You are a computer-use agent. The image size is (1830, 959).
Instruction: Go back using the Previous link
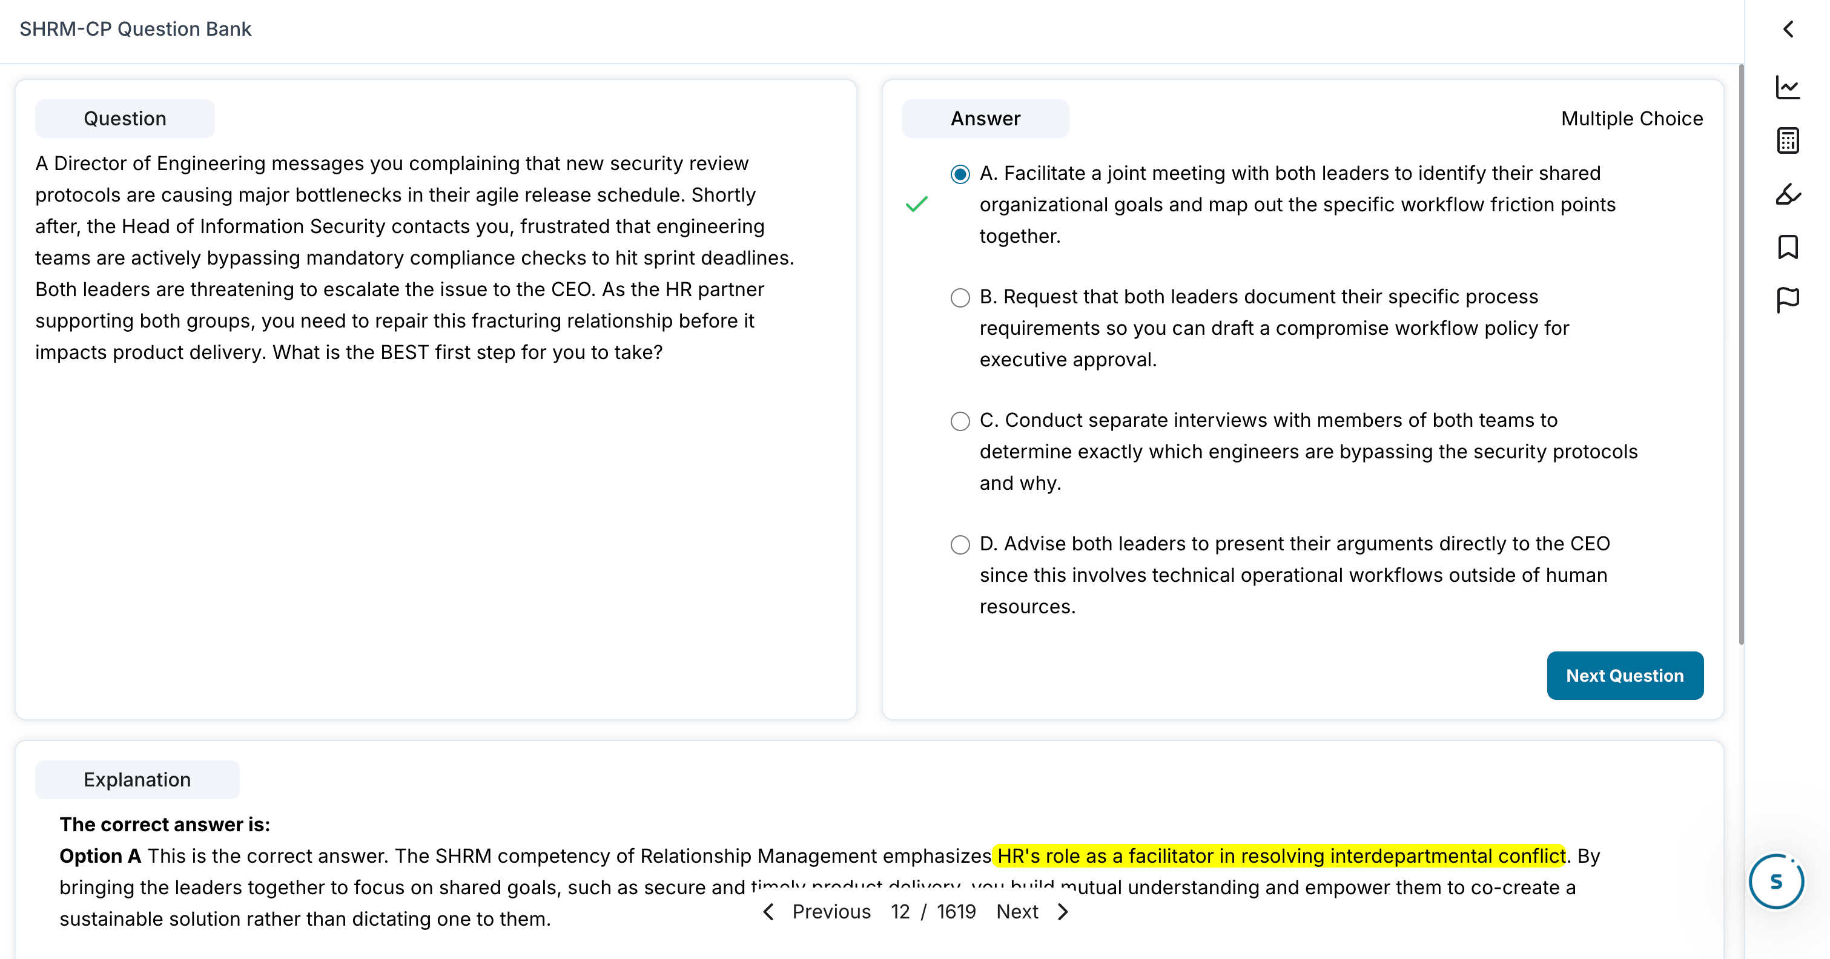click(x=831, y=911)
